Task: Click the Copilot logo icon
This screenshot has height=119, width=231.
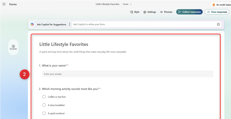Action: pyautogui.click(x=32, y=24)
